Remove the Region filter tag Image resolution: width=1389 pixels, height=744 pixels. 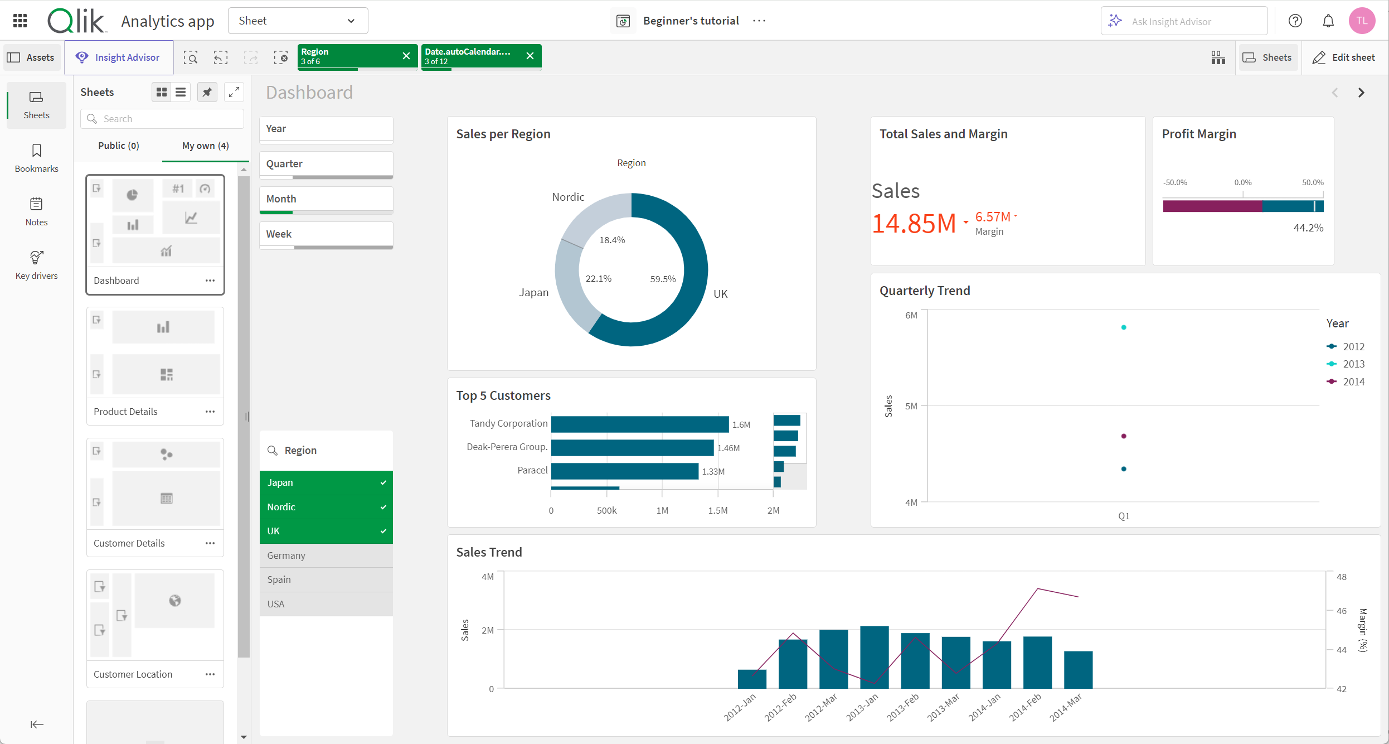coord(407,56)
